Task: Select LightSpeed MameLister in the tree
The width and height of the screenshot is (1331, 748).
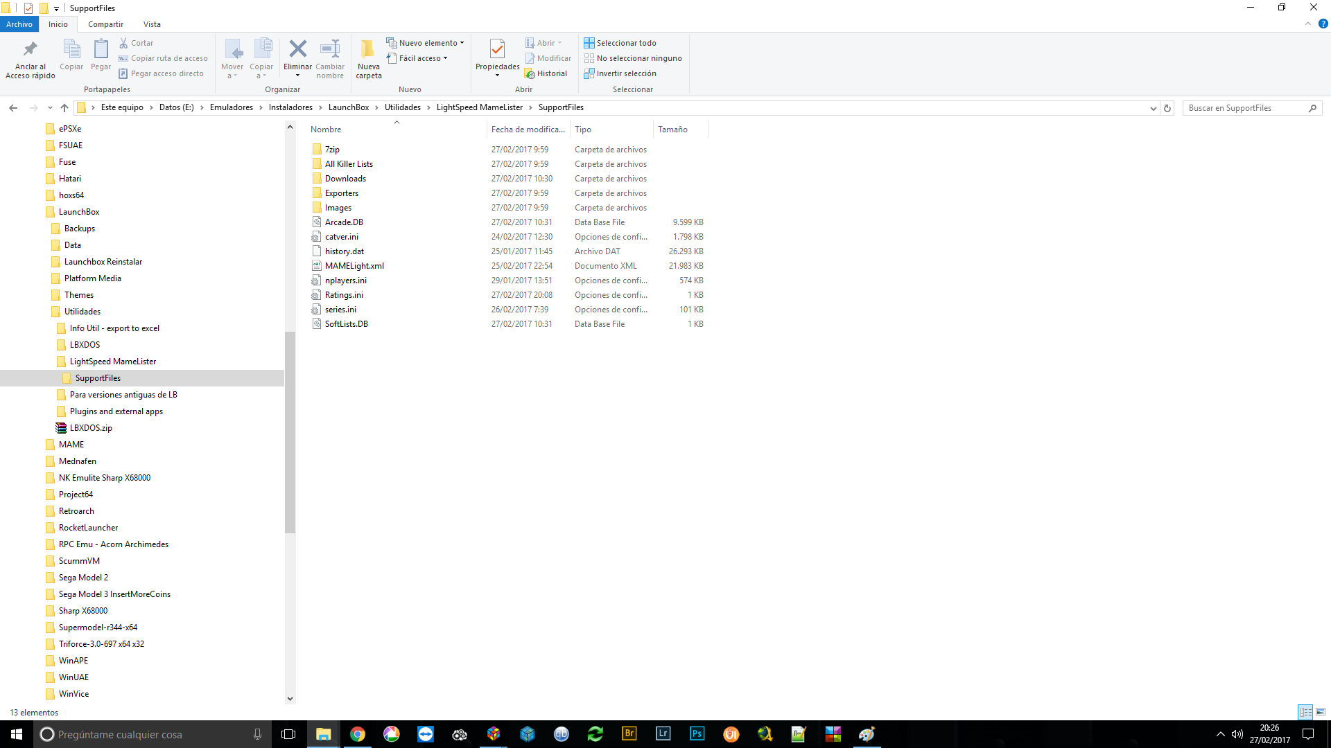Action: [x=113, y=362]
